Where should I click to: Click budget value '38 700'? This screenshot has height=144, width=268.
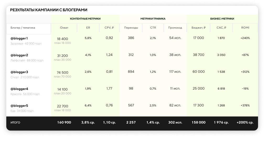[x=199, y=55]
